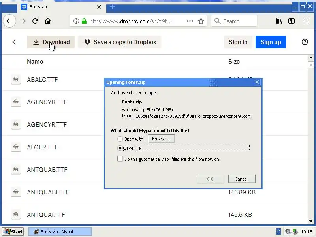Click the ANTQUAB.TTF file icon

pyautogui.click(x=16, y=170)
